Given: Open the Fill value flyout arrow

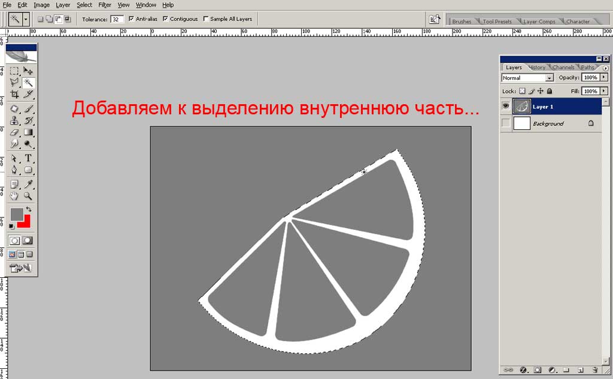Looking at the screenshot, I should click(603, 91).
